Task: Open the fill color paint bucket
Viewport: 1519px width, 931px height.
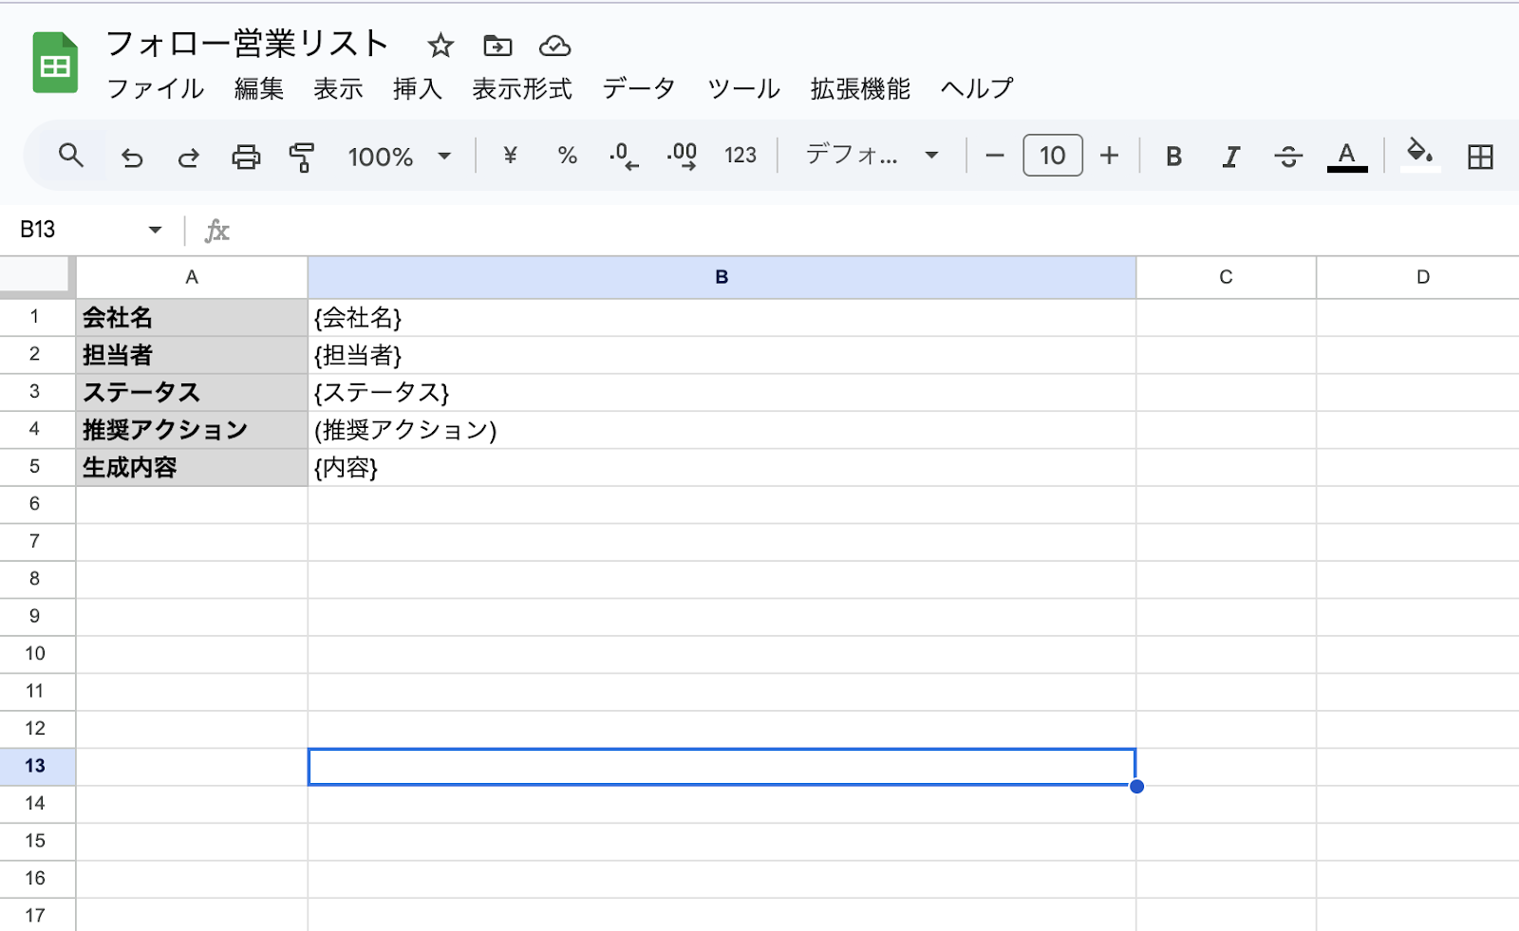Action: pyautogui.click(x=1419, y=155)
